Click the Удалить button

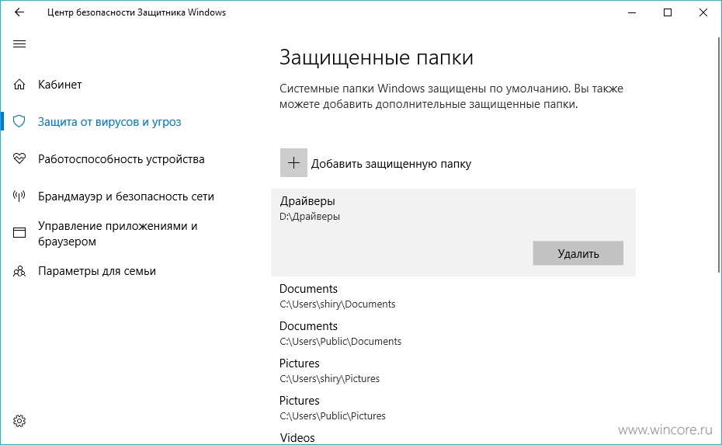[x=578, y=253]
